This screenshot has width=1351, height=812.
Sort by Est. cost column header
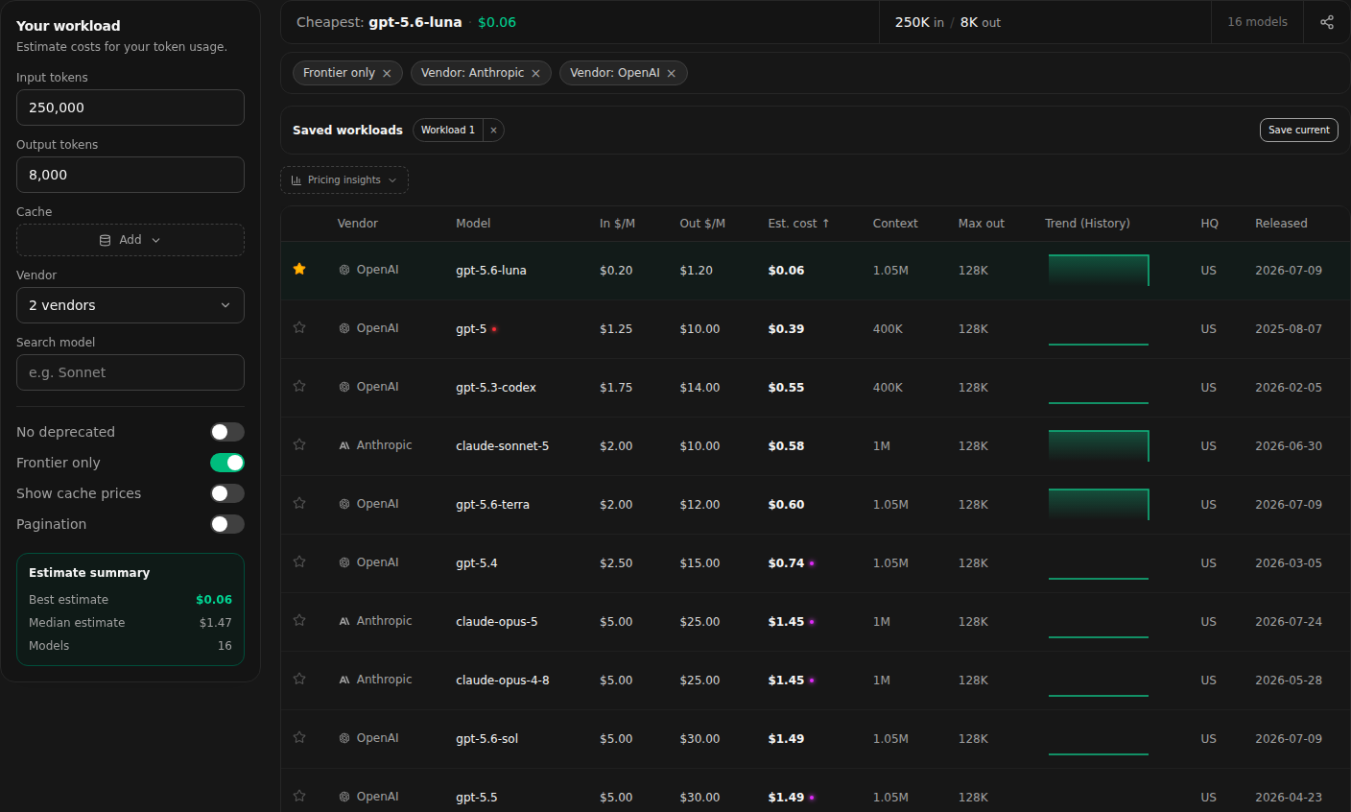[798, 223]
